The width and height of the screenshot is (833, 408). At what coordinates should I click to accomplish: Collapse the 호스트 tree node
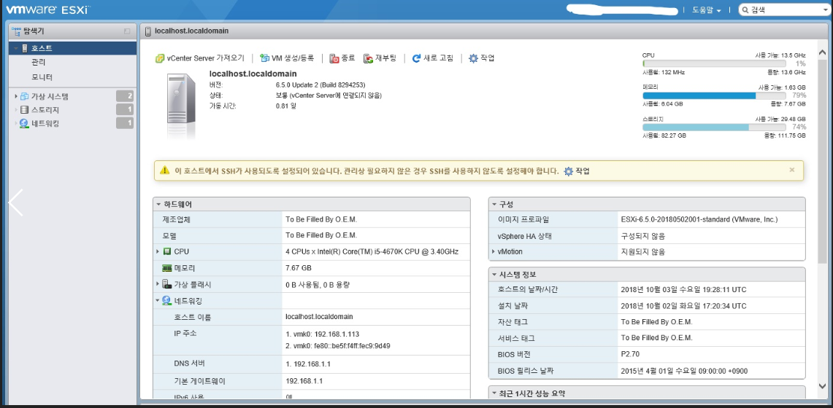point(16,48)
